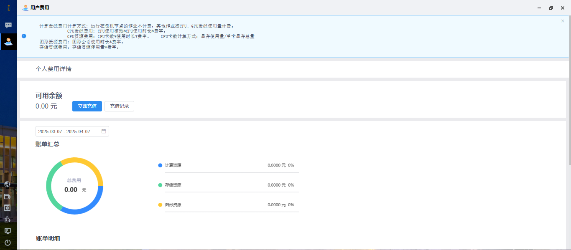Click the 图形资源 legend label
This screenshot has height=250, width=571.
click(173, 205)
